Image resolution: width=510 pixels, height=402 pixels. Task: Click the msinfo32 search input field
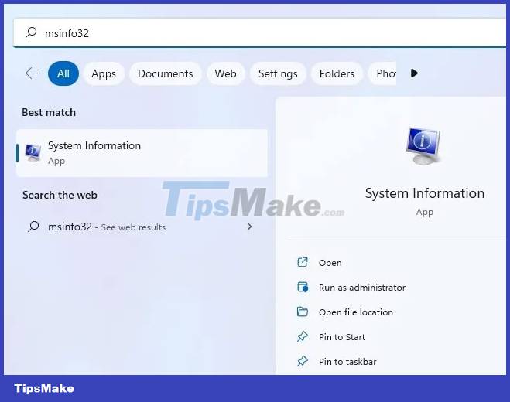(259, 32)
